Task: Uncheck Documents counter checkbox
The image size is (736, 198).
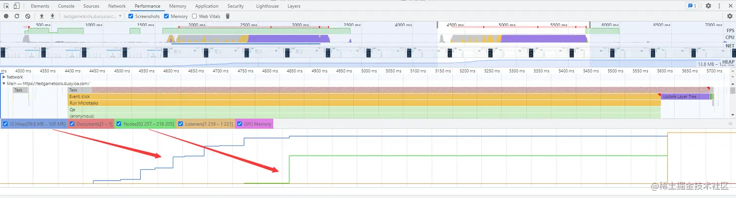Action: coord(72,124)
